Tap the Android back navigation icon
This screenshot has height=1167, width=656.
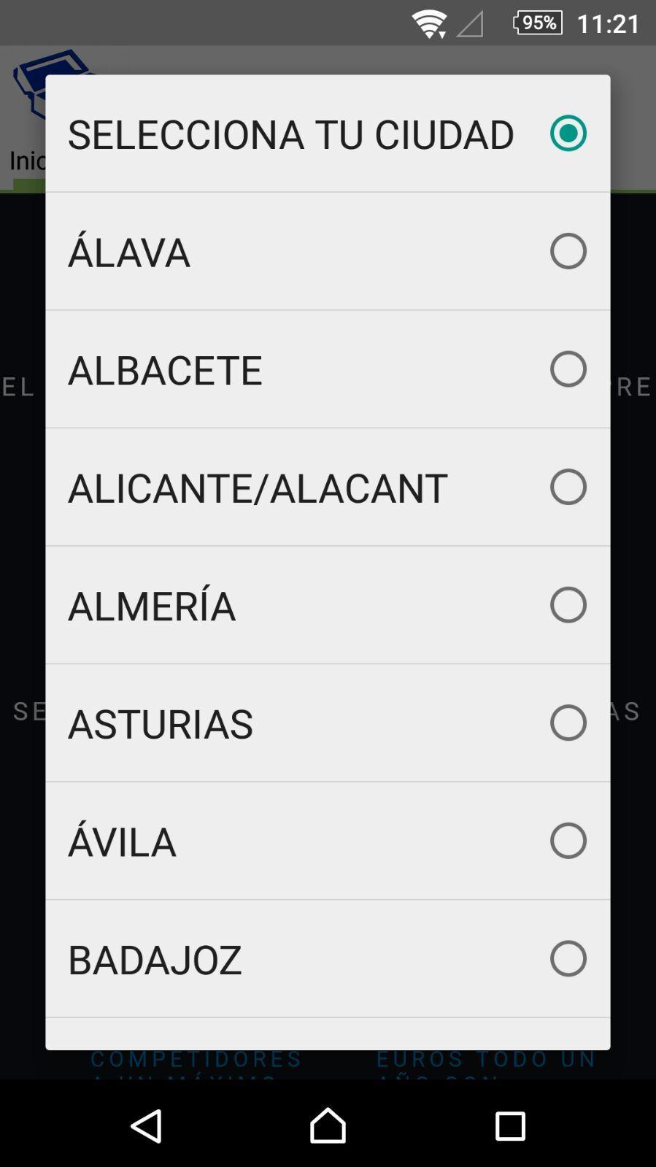coord(147,1125)
